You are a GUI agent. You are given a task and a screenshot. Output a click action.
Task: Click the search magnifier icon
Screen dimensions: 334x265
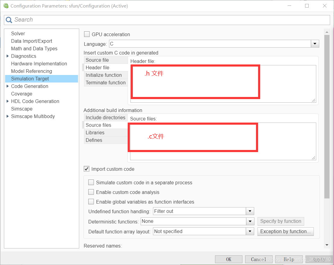click(x=9, y=20)
